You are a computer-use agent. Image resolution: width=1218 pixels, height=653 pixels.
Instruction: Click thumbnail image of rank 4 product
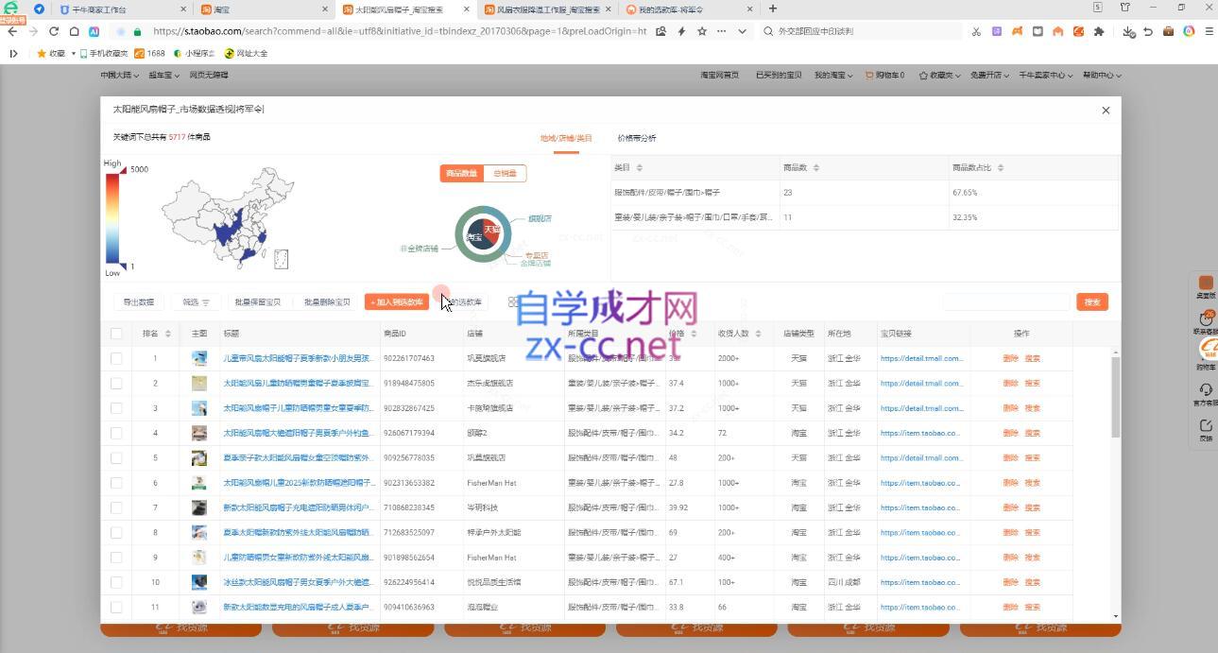[199, 433]
